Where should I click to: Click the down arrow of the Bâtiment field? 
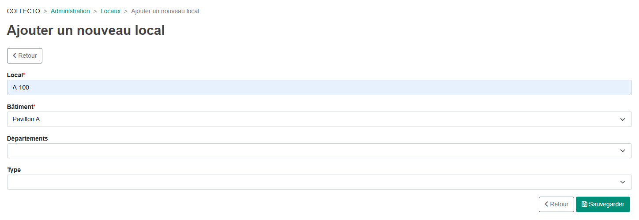[622, 119]
